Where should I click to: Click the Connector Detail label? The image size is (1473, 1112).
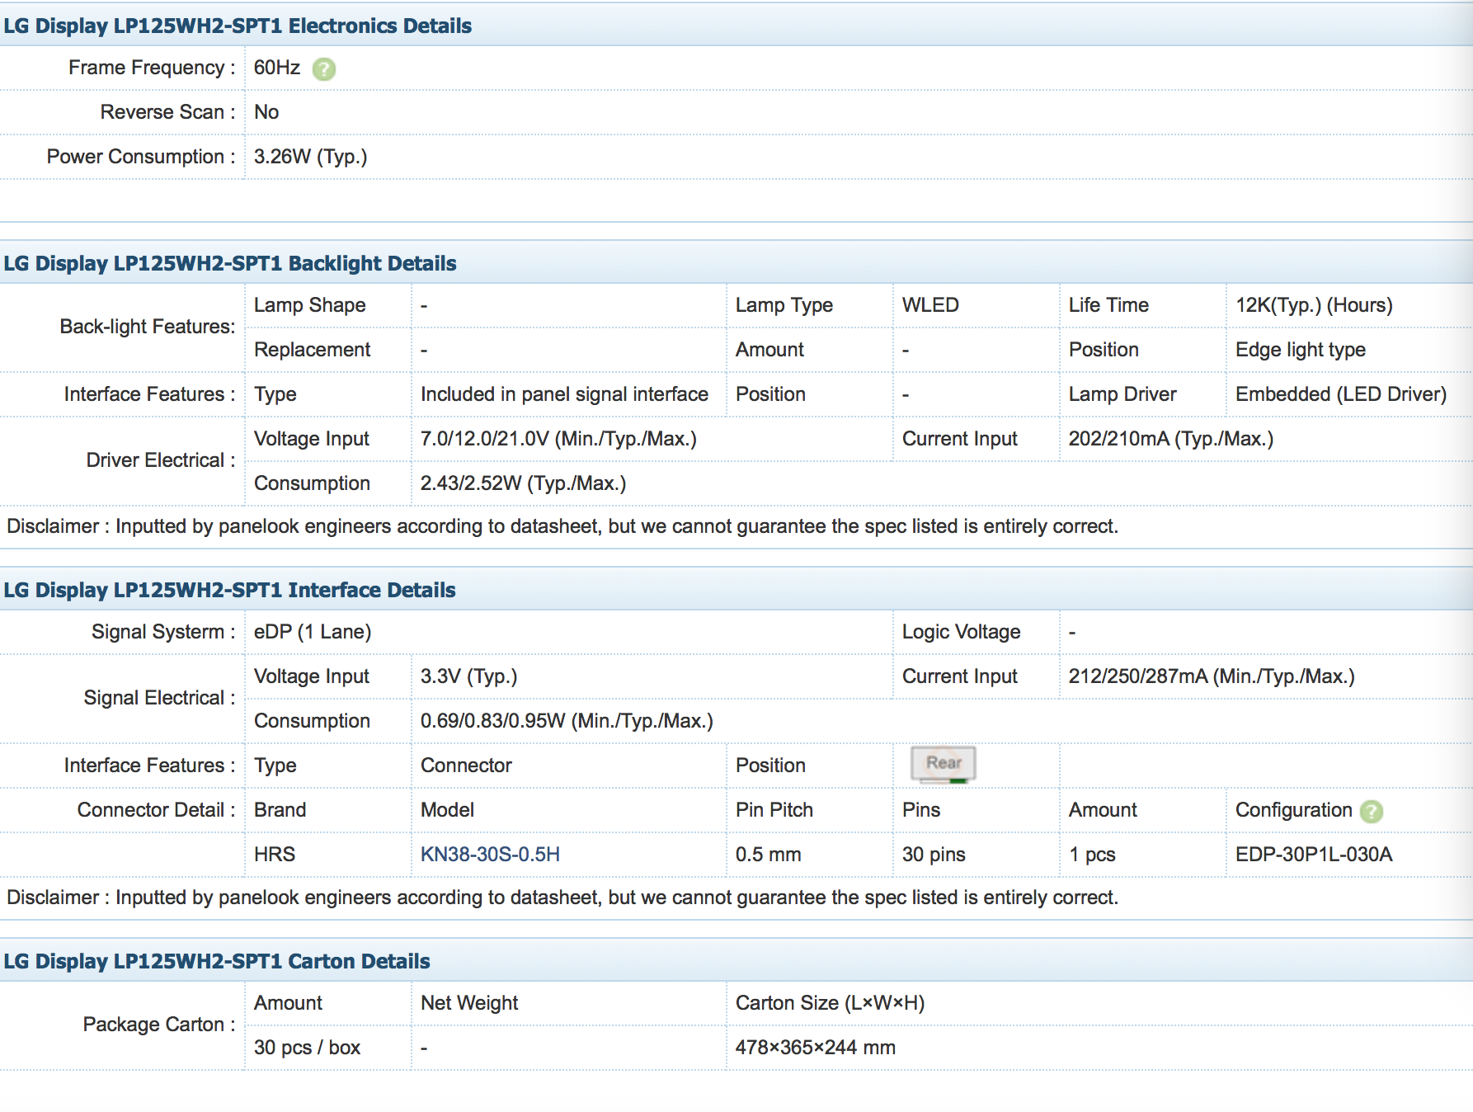(156, 810)
